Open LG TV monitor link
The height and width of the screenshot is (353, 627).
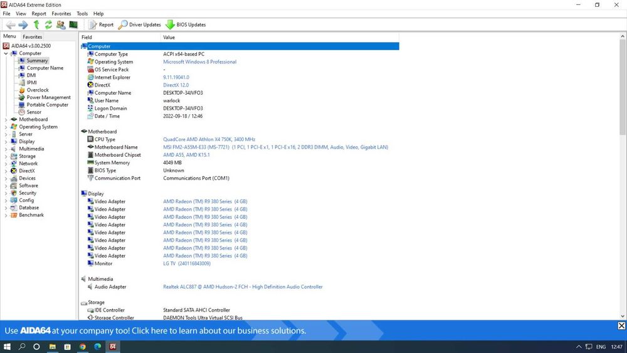coord(186,263)
